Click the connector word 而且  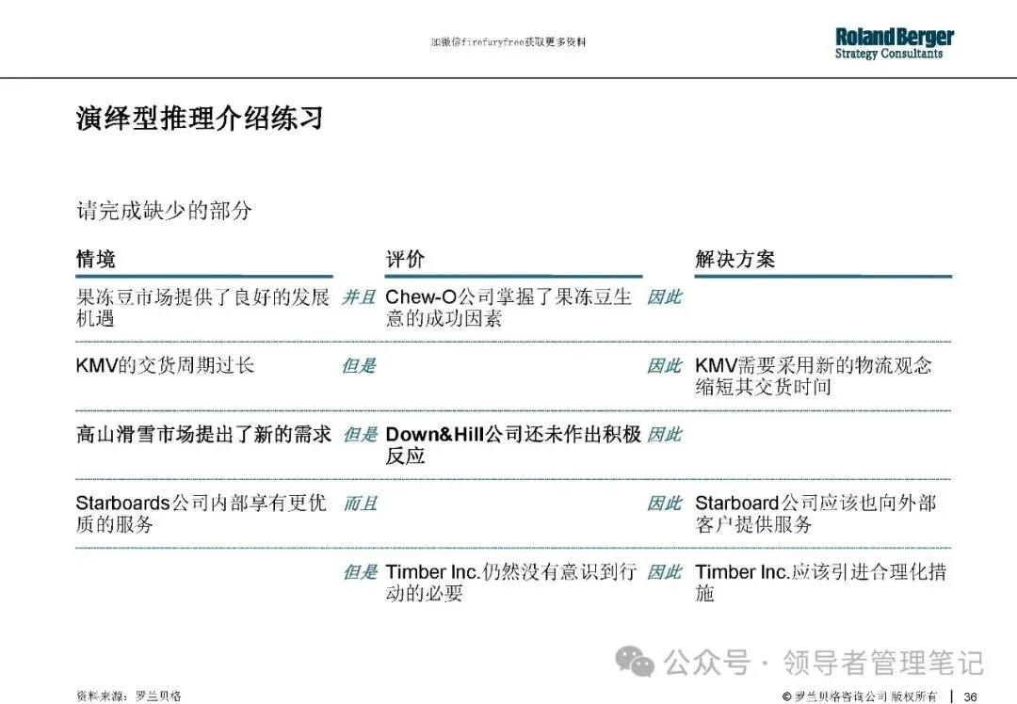(x=360, y=503)
